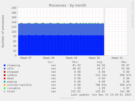Viewport: 135px width, 101px height.
Task: Click sleeping minimum value 81.02
Action: 77,65
